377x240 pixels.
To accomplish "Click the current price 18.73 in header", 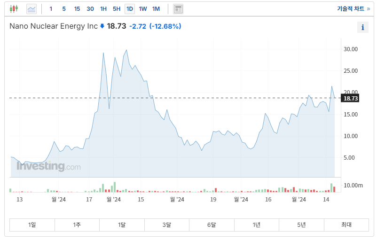I will tap(117, 26).
